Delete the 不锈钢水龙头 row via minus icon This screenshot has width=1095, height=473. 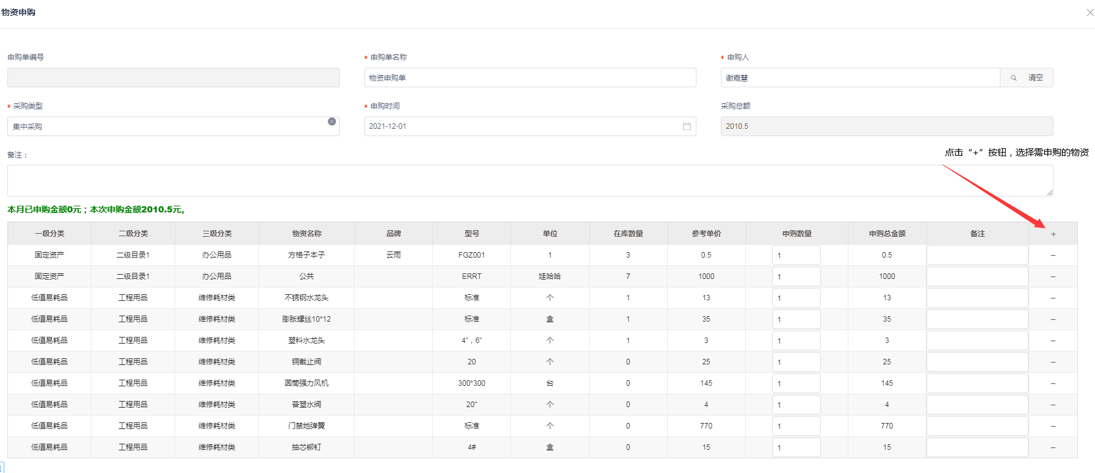click(1053, 298)
